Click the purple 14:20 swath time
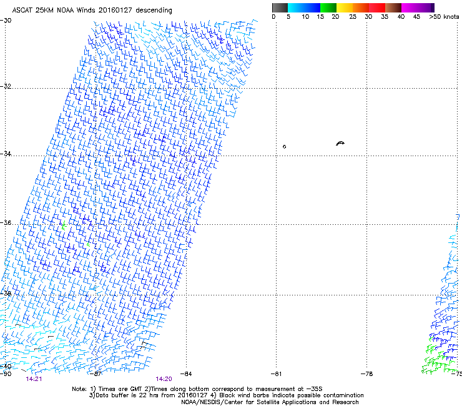The height and width of the screenshot is (406, 462). [x=164, y=379]
